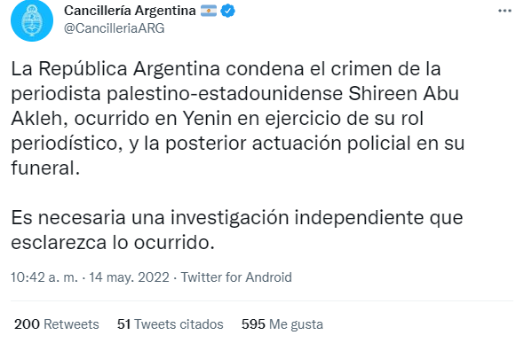View the 200 Retweets list

point(57,324)
